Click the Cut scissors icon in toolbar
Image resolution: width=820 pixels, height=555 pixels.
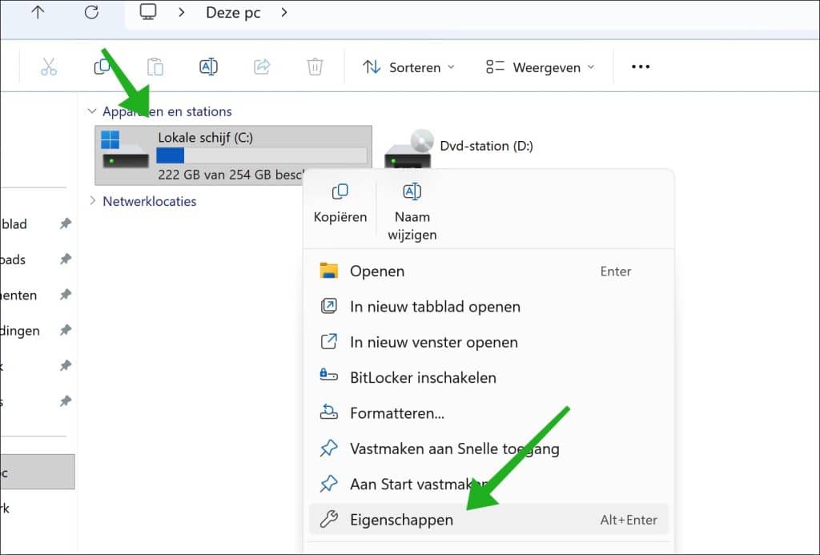[49, 67]
